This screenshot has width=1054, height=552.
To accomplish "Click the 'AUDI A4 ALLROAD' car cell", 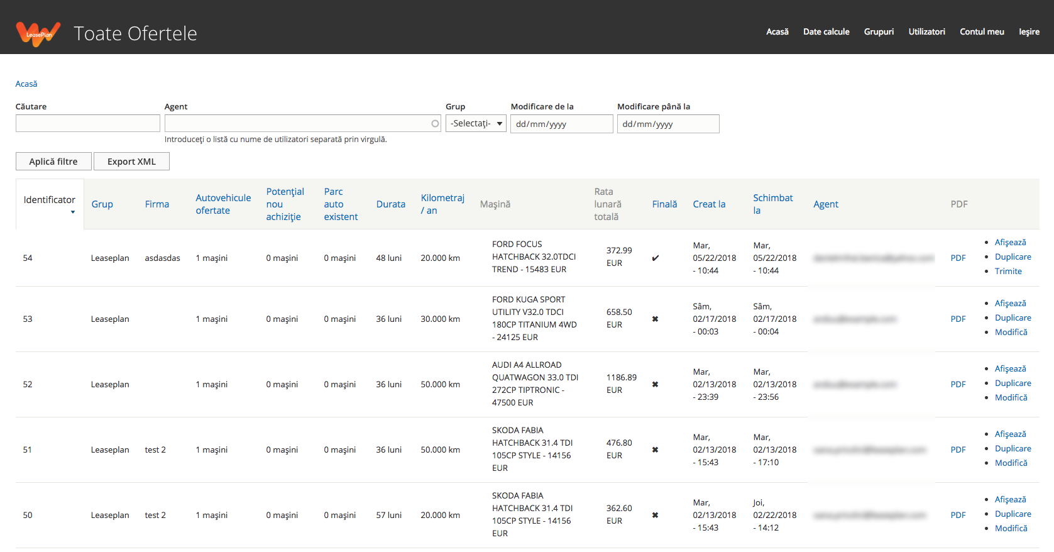I will click(535, 384).
